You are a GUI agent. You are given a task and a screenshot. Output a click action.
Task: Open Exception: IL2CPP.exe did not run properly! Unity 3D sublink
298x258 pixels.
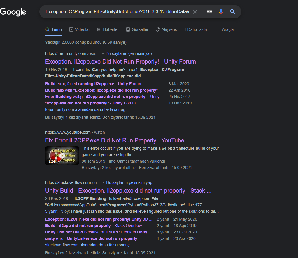click(x=99, y=219)
